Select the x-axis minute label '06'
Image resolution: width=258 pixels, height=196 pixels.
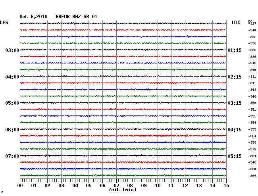tap(102, 185)
